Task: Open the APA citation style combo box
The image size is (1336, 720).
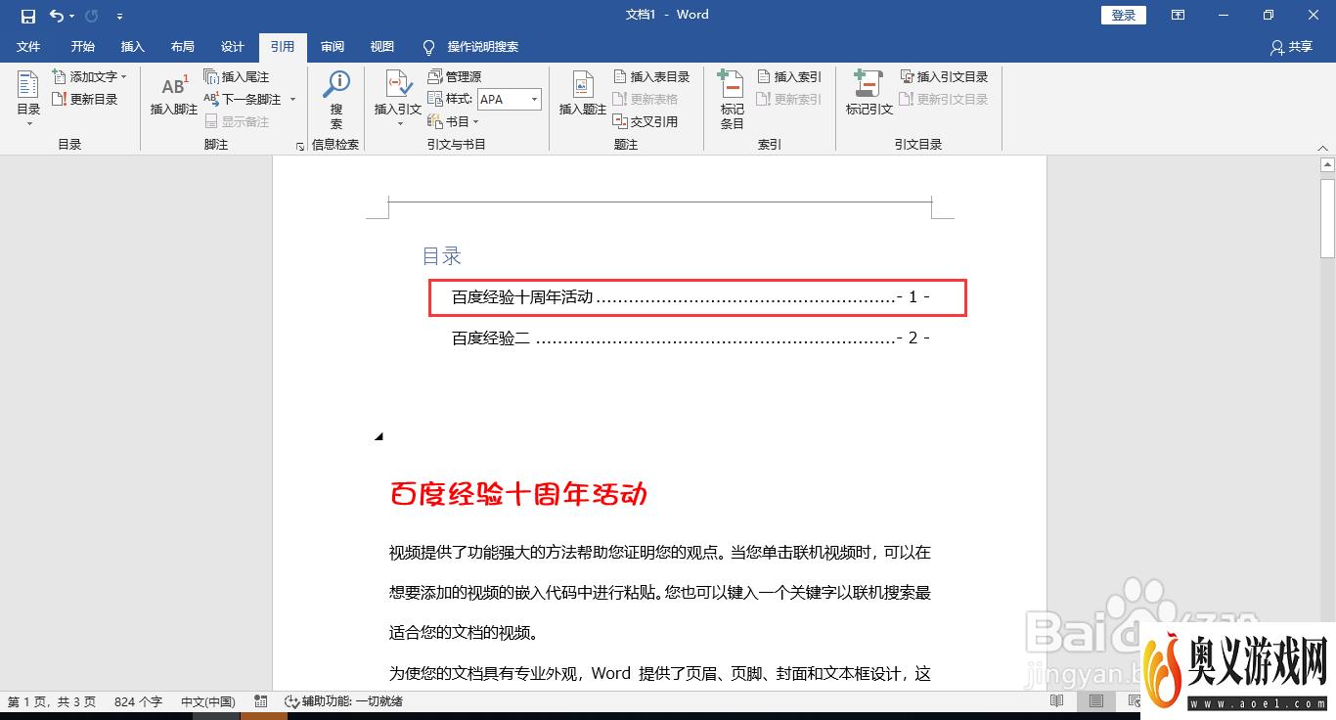Action: point(510,99)
